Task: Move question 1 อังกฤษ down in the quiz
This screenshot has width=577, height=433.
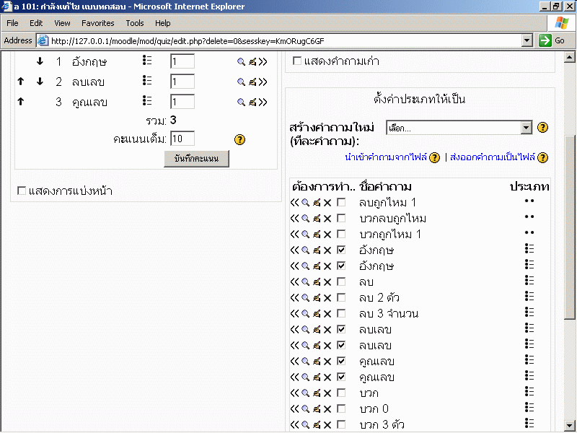Action: 40,61
